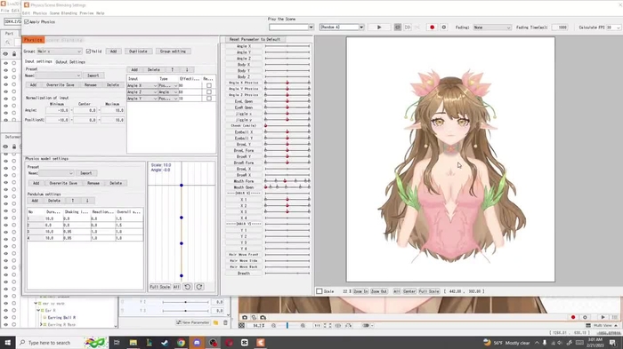Open the Group dropdown showing Hair x

[x=60, y=52]
